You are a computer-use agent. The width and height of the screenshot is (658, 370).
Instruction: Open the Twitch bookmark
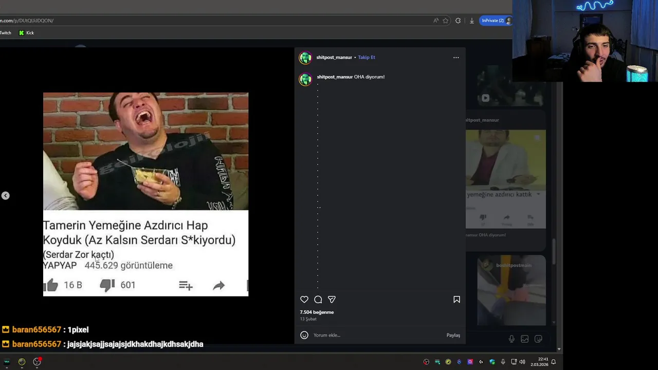(x=5, y=33)
